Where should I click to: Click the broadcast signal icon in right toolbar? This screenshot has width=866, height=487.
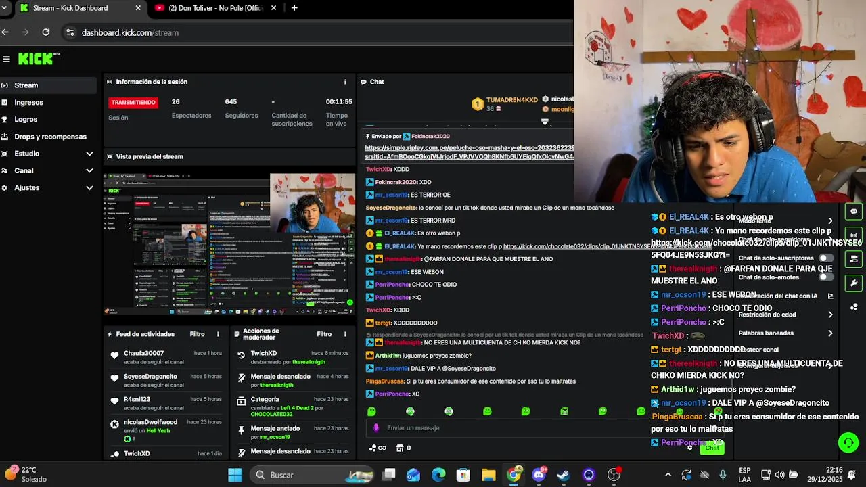(854, 235)
